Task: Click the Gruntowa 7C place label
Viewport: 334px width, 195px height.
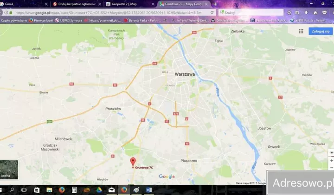Action: click(x=144, y=168)
